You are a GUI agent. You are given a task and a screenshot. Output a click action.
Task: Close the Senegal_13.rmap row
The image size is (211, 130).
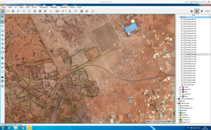209,54
